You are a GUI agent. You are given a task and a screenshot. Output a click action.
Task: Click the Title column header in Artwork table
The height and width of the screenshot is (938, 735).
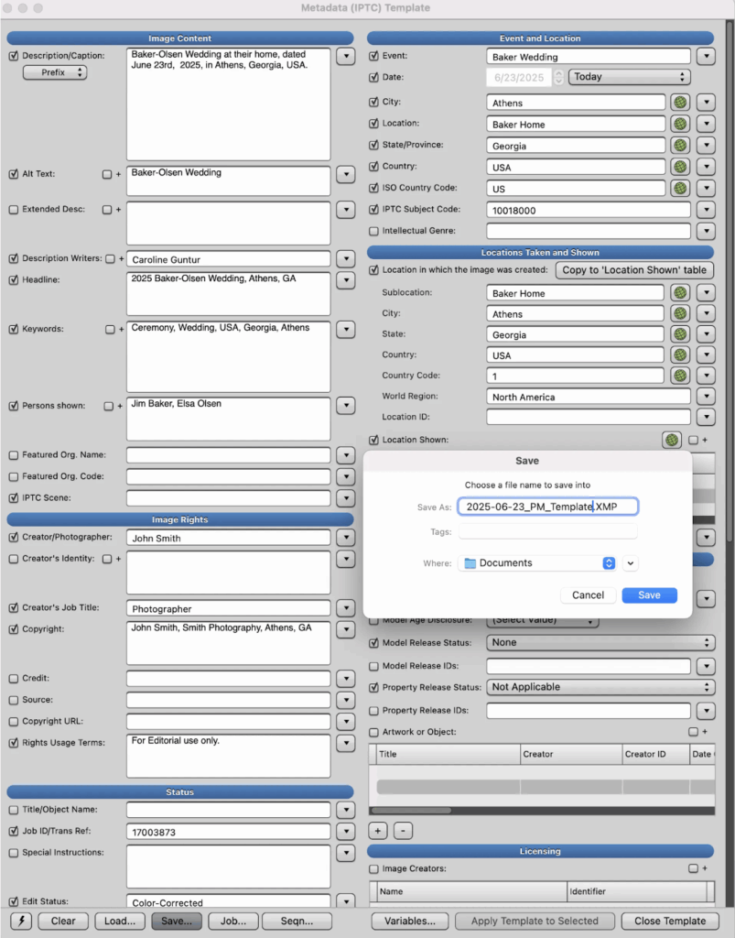pyautogui.click(x=449, y=755)
